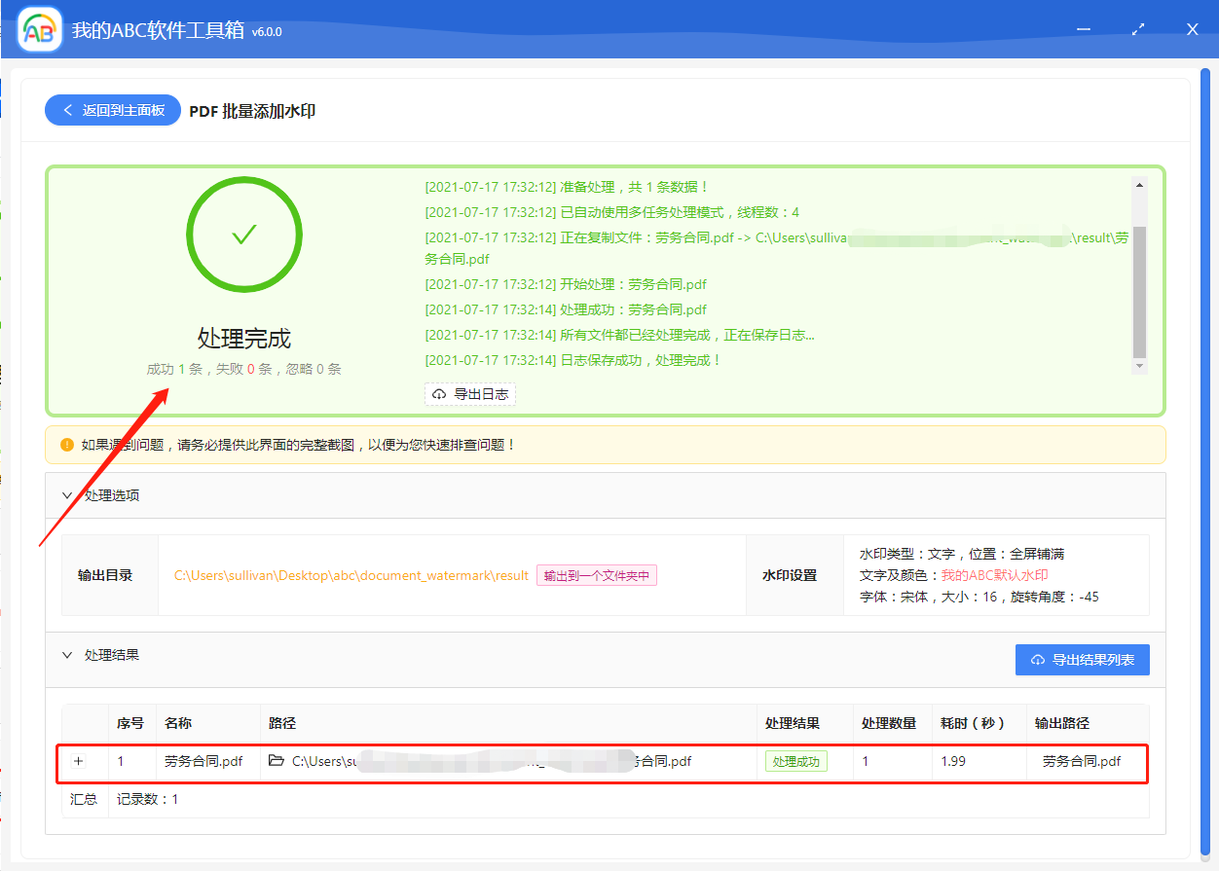Click the 导出结果列表 button
The image size is (1219, 871).
[1082, 659]
